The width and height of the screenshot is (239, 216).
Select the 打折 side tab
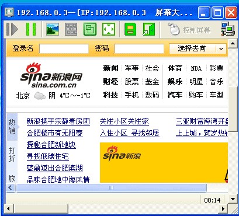[12, 155]
